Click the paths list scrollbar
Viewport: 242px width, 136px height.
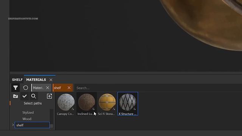51,118
